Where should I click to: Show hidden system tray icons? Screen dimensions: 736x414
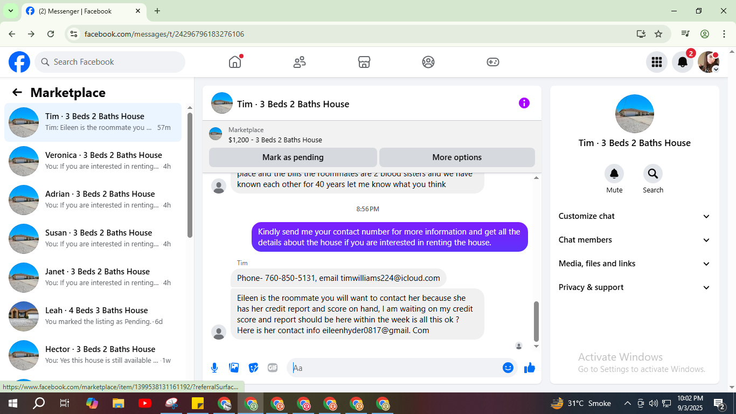(x=628, y=403)
